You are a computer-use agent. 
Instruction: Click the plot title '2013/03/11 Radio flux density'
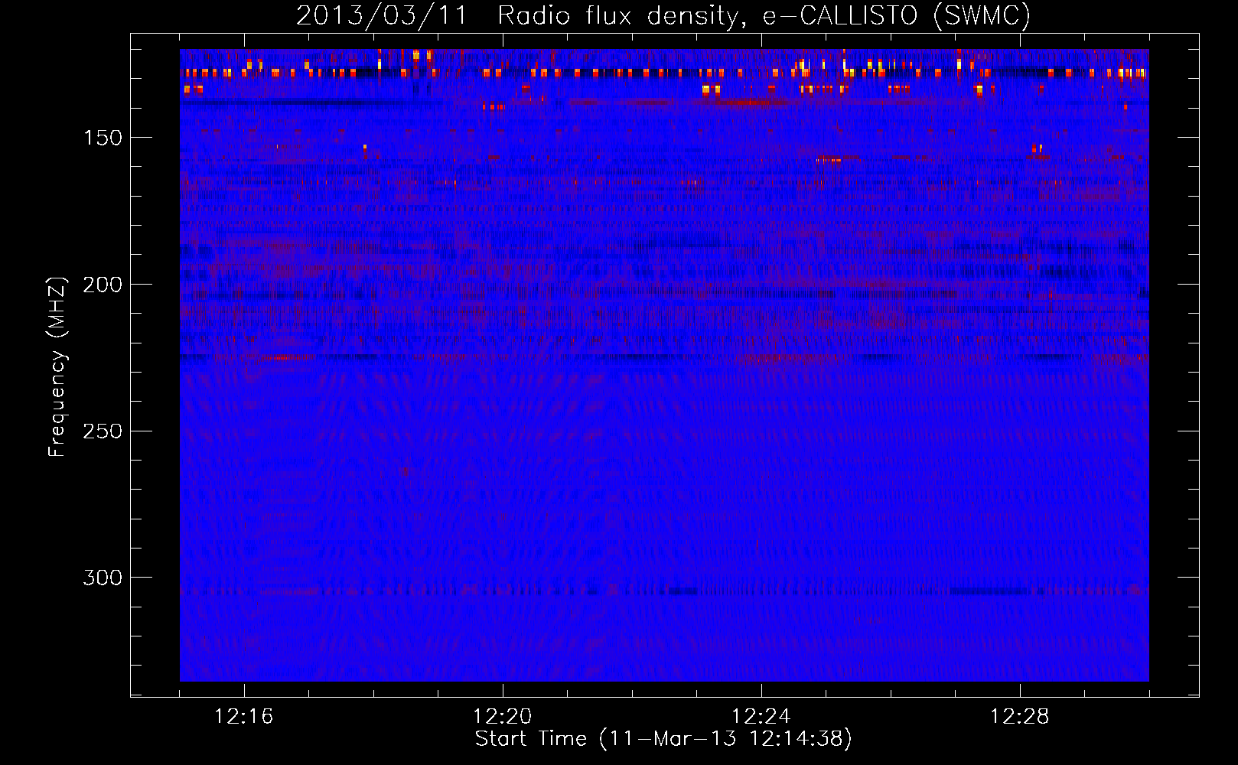[x=520, y=16]
